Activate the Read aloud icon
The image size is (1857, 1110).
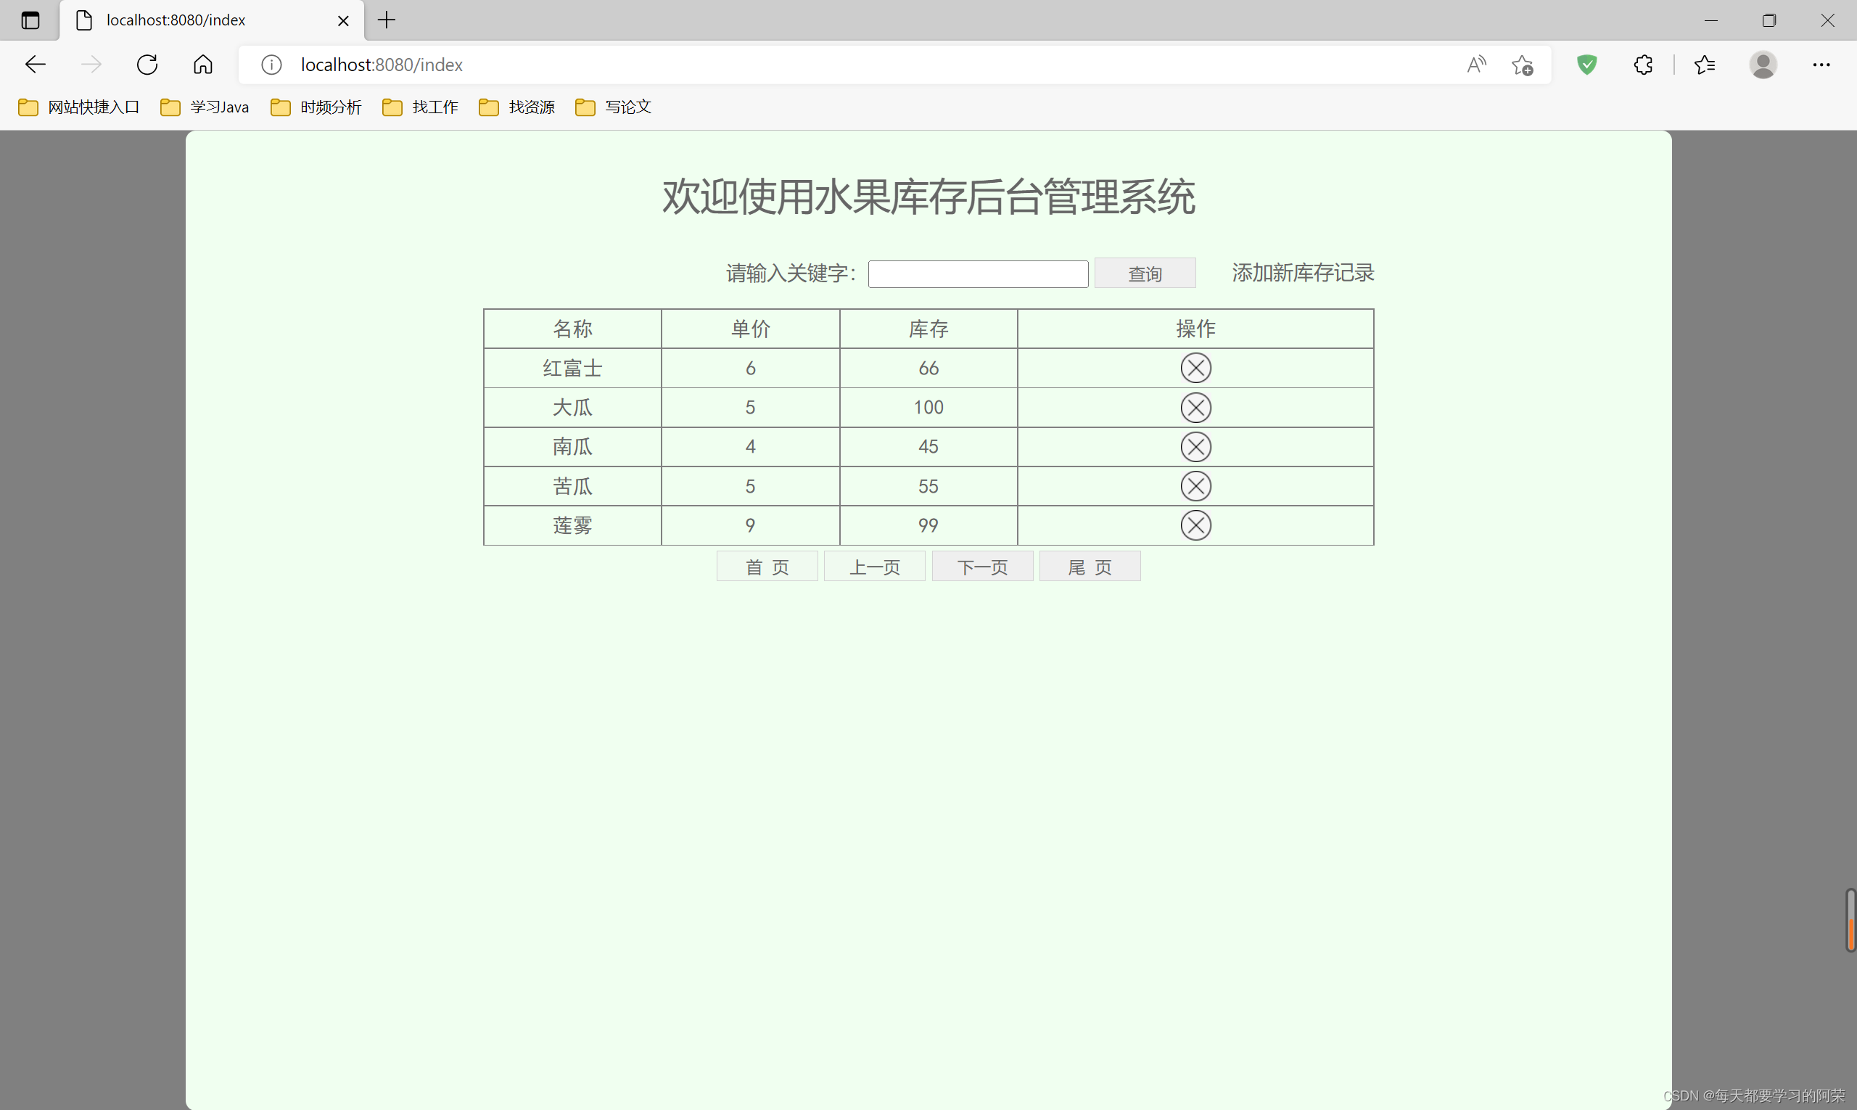click(1476, 65)
